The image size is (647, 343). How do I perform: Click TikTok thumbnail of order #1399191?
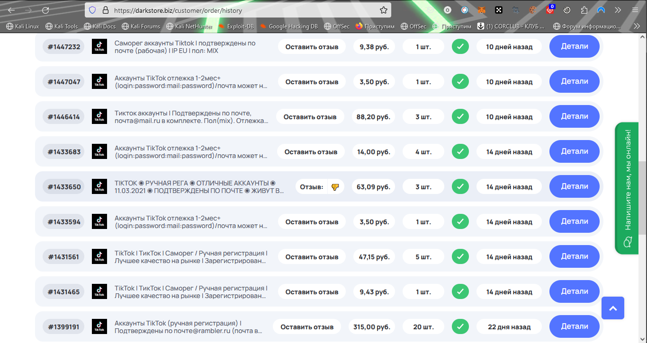[99, 326]
